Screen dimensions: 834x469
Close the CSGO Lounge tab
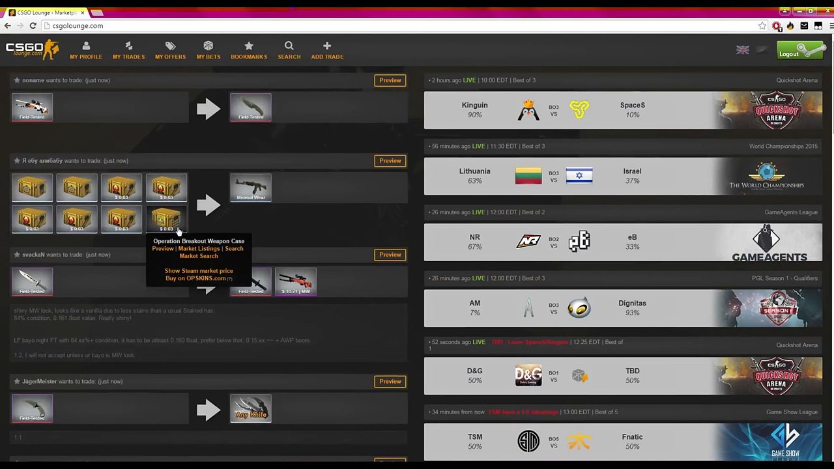[82, 12]
